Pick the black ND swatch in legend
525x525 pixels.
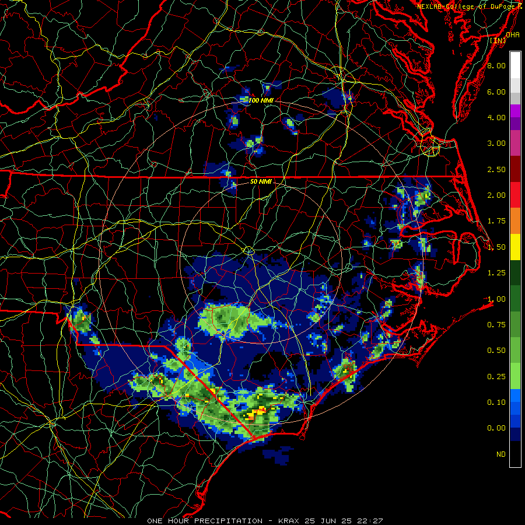pos(515,454)
